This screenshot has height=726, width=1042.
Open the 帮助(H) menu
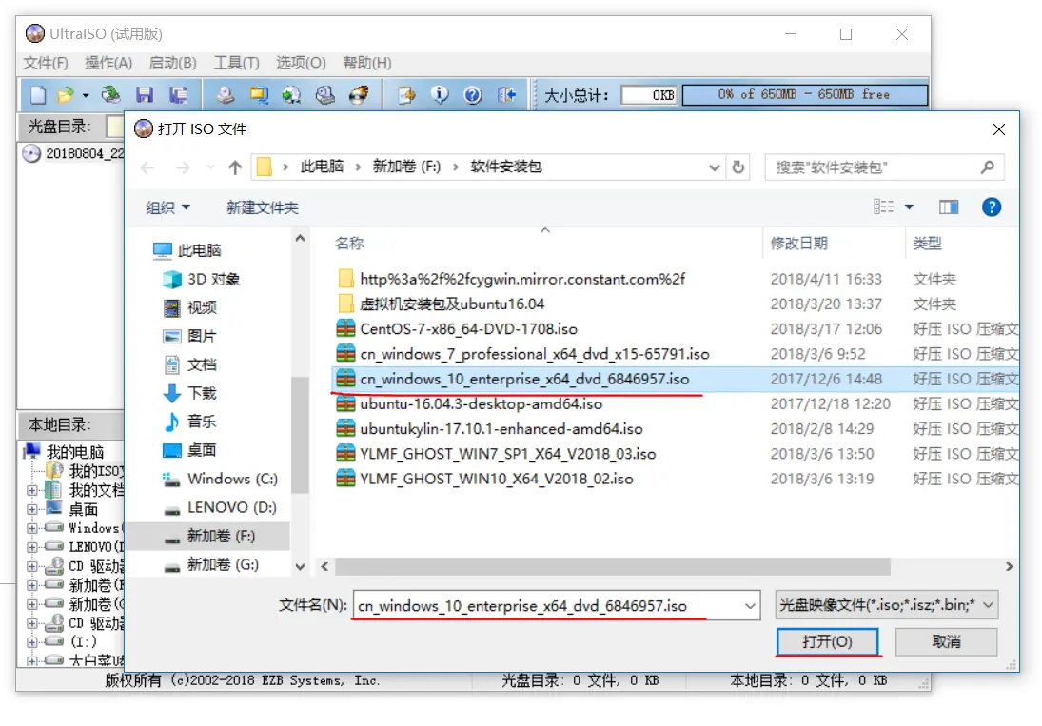tap(366, 63)
